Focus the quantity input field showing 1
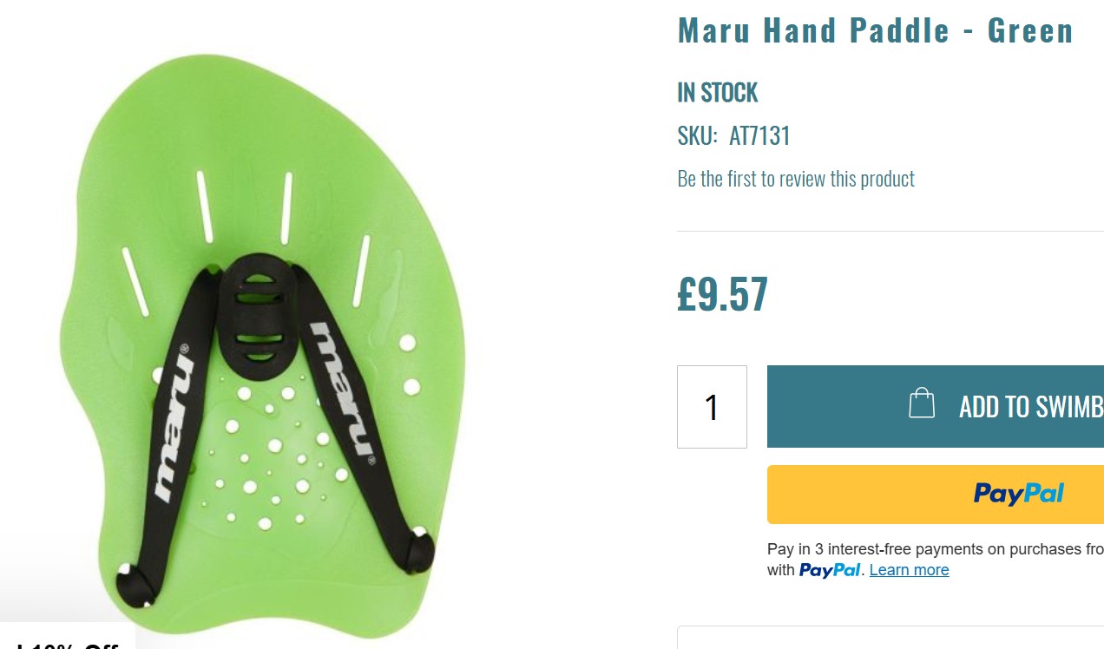1104x649 pixels. point(712,407)
